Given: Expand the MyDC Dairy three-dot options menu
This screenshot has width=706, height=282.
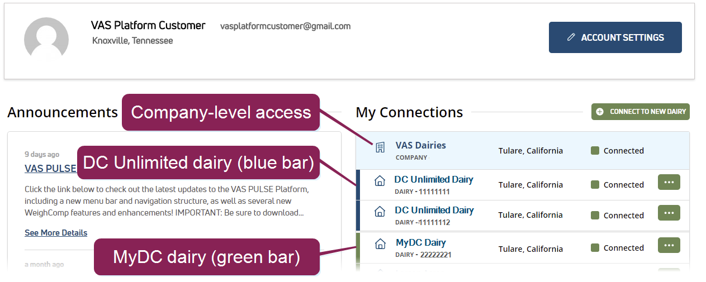Looking at the screenshot, I should coord(669,245).
